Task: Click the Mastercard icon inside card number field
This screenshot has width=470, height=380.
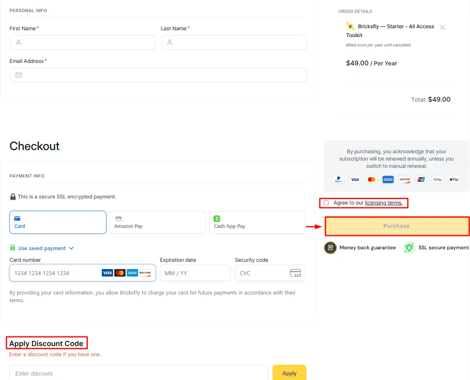Action: tap(120, 273)
